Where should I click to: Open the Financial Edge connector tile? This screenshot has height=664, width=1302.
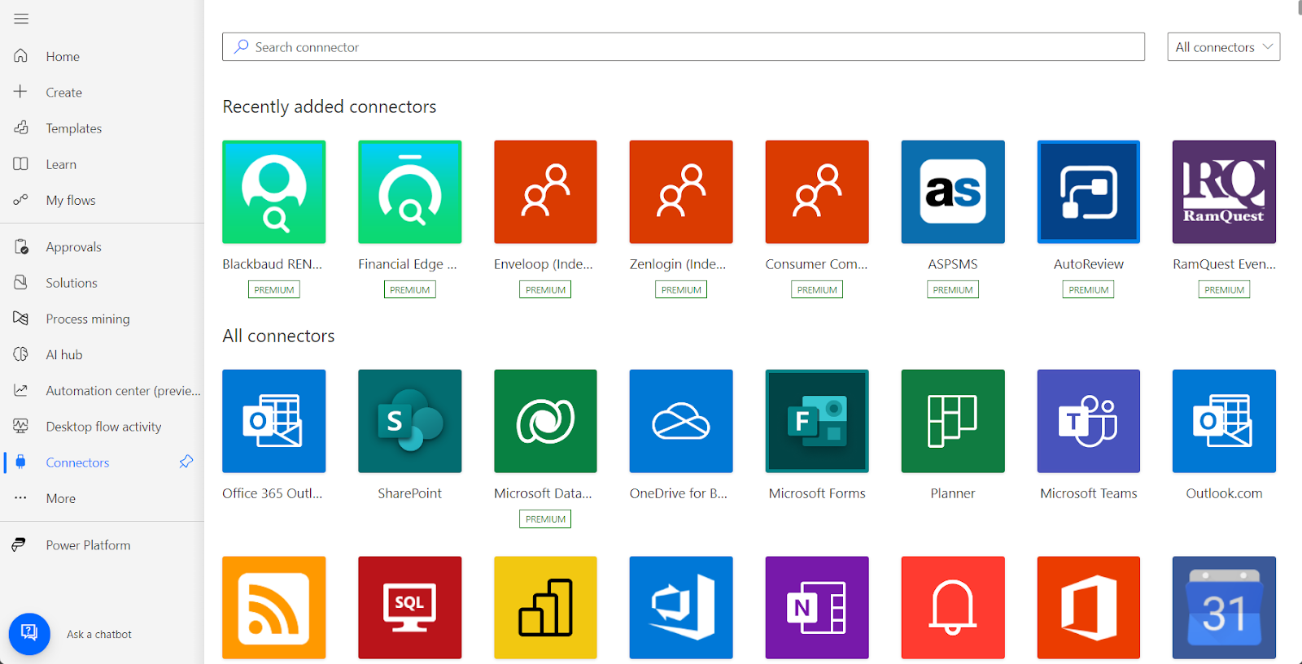click(410, 192)
